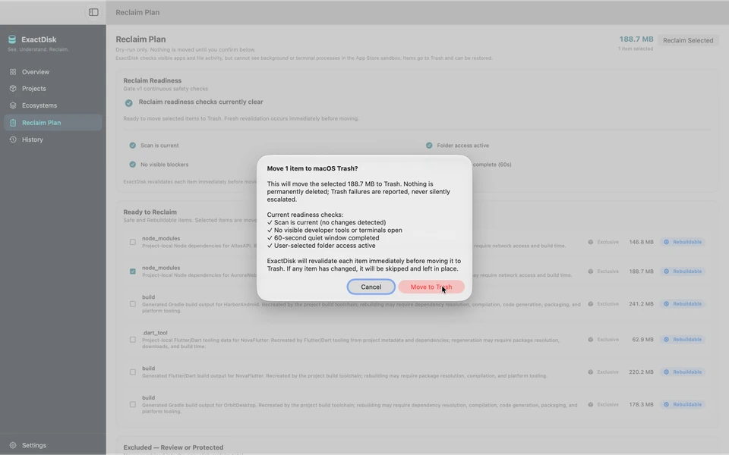Check the 146.8 MB node_modules checkbox
Screen dimensions: 729x455
(132, 242)
